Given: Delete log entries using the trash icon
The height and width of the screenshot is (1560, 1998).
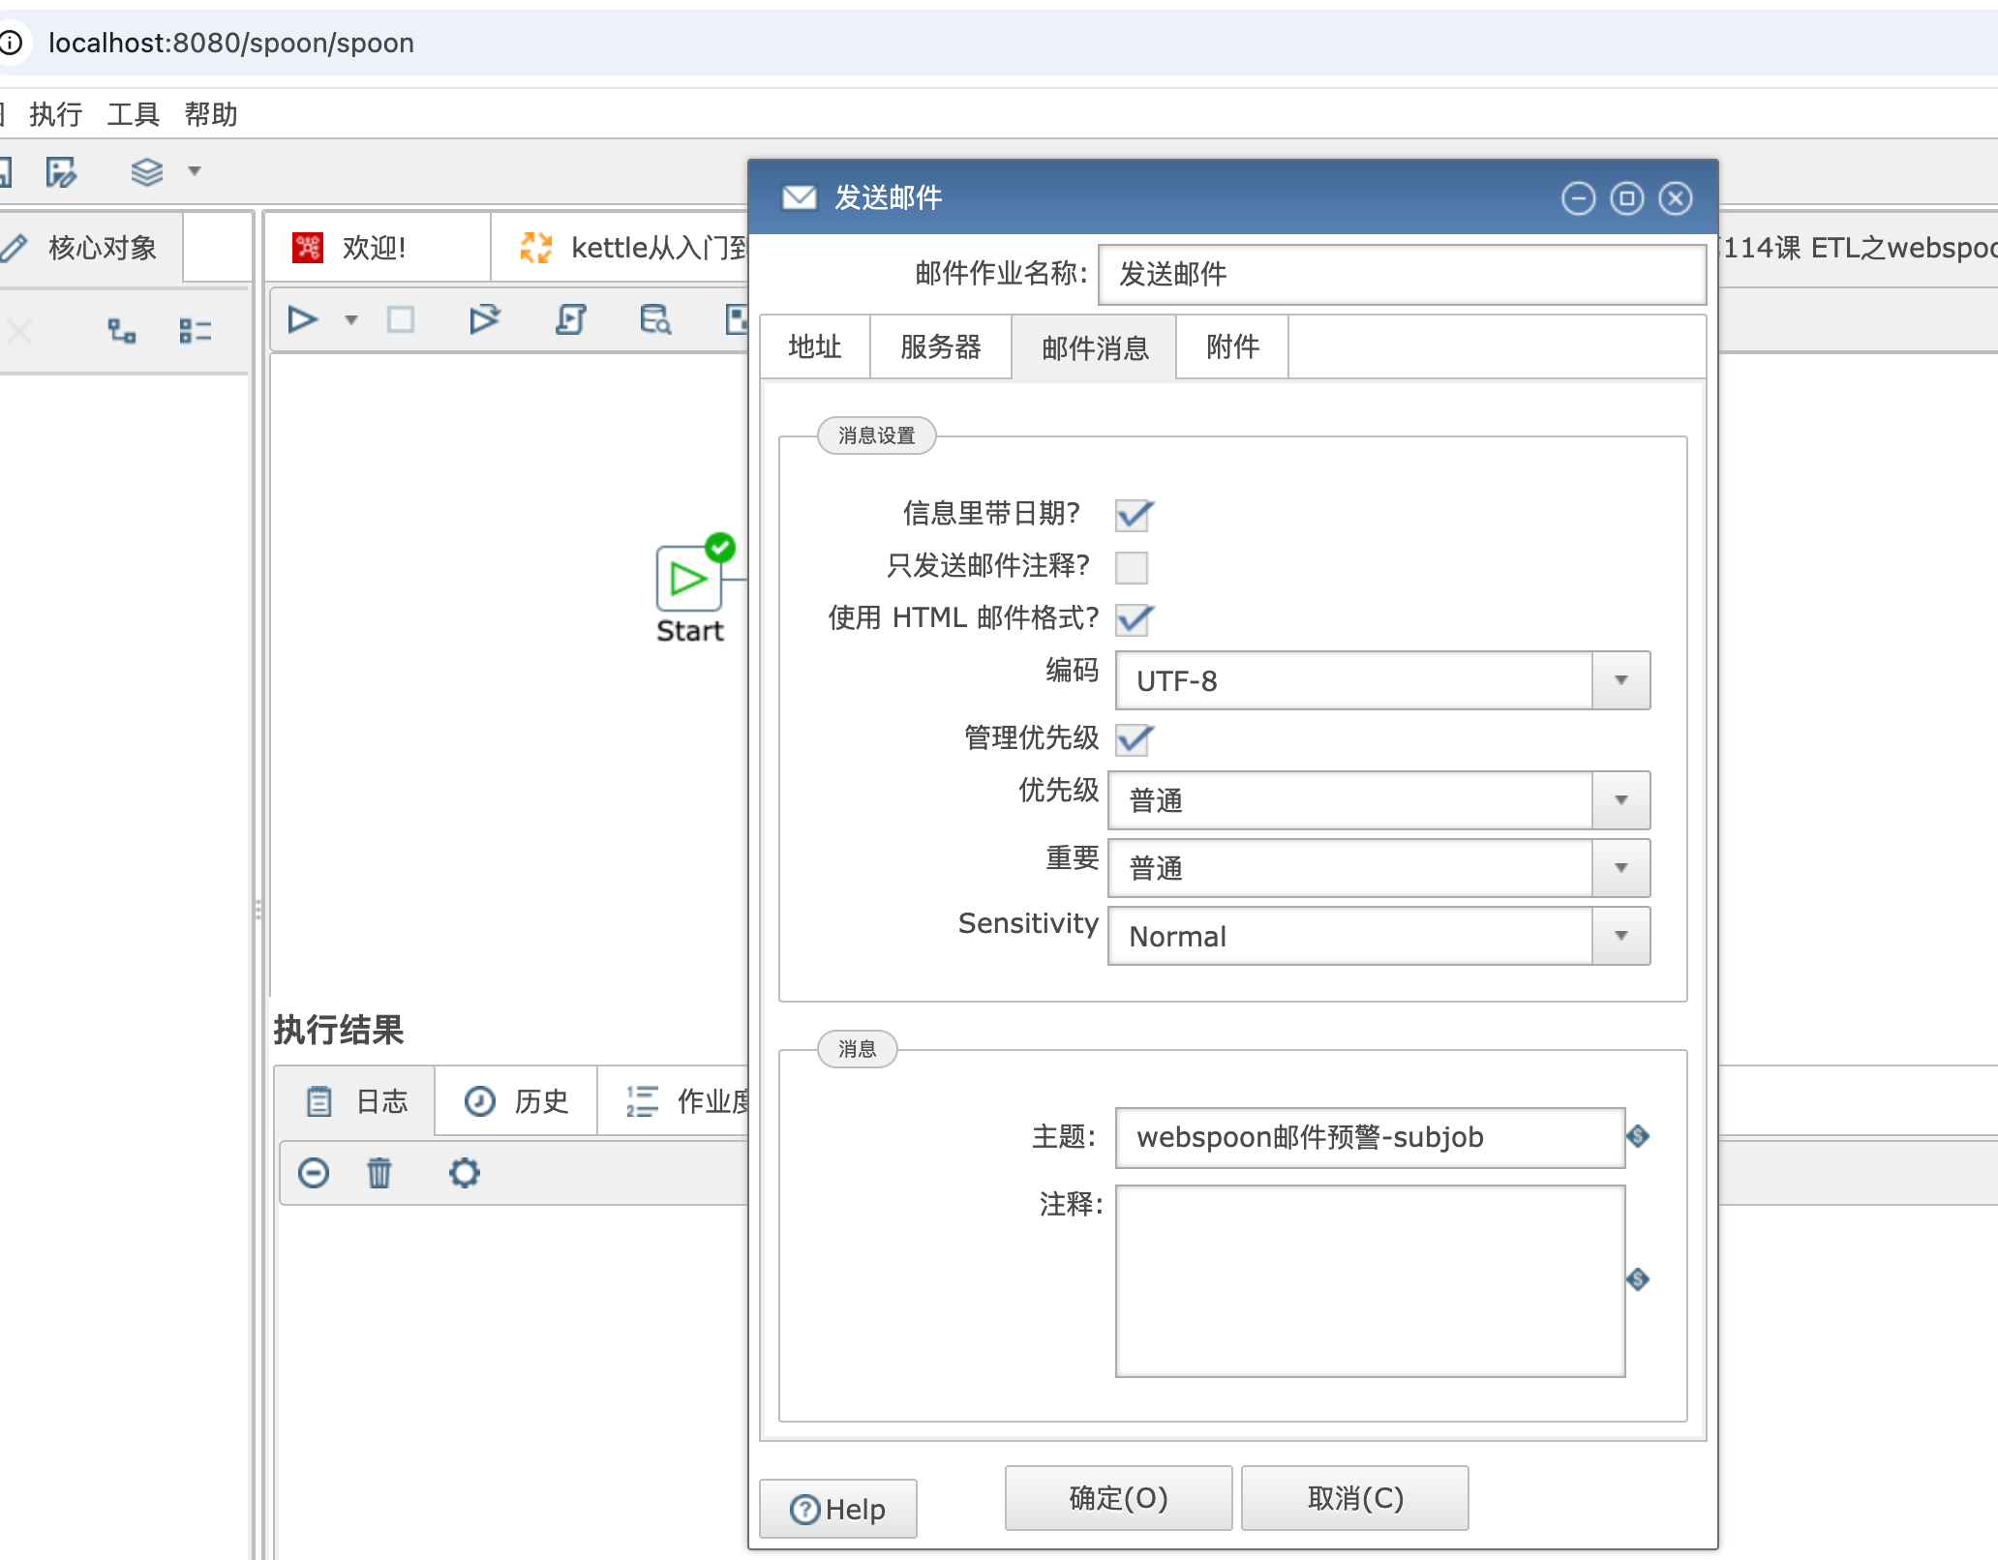Looking at the screenshot, I should 378,1173.
